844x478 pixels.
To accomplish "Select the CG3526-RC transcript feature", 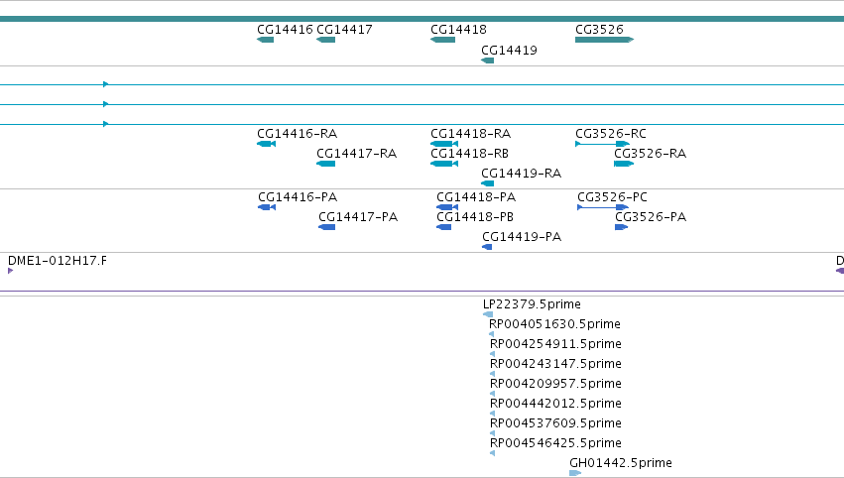I will point(602,144).
